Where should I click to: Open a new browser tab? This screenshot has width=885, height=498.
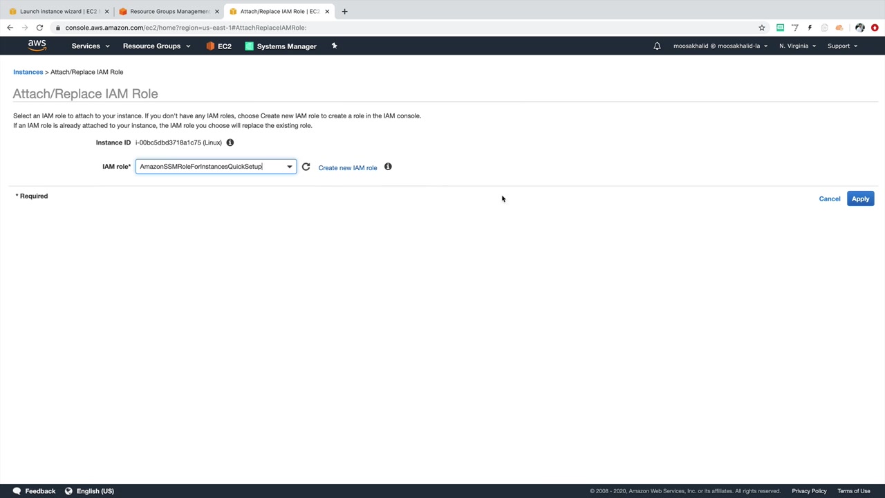point(344,11)
